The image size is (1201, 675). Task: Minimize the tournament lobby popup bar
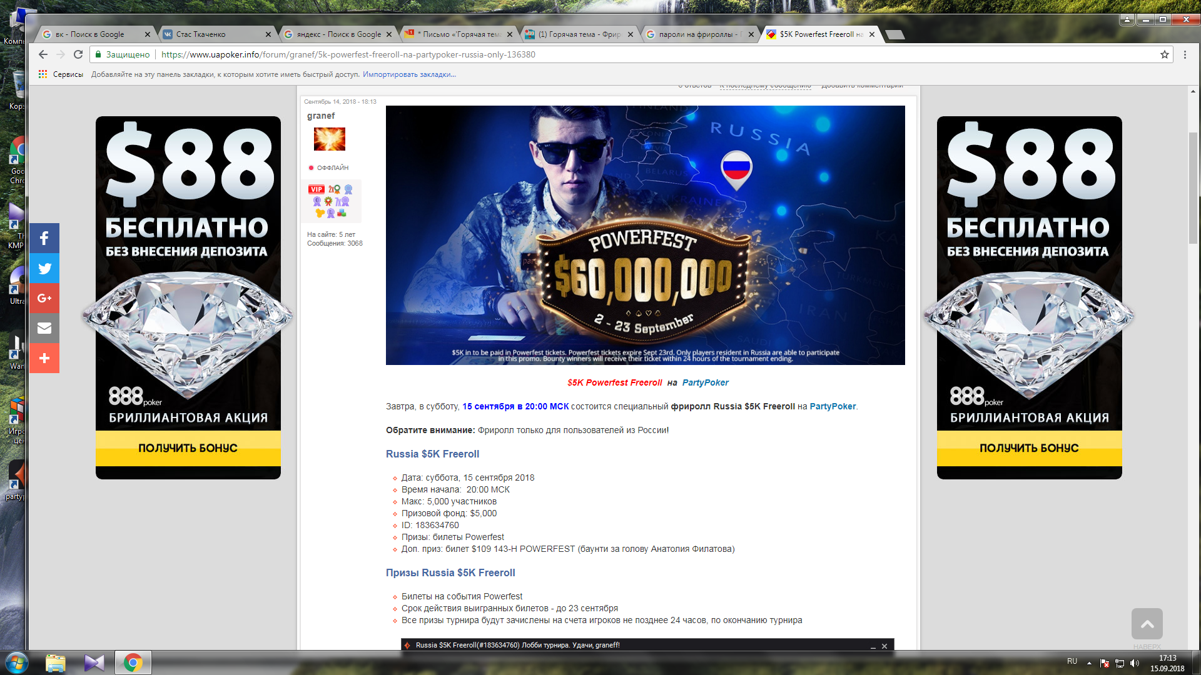pyautogui.click(x=873, y=646)
